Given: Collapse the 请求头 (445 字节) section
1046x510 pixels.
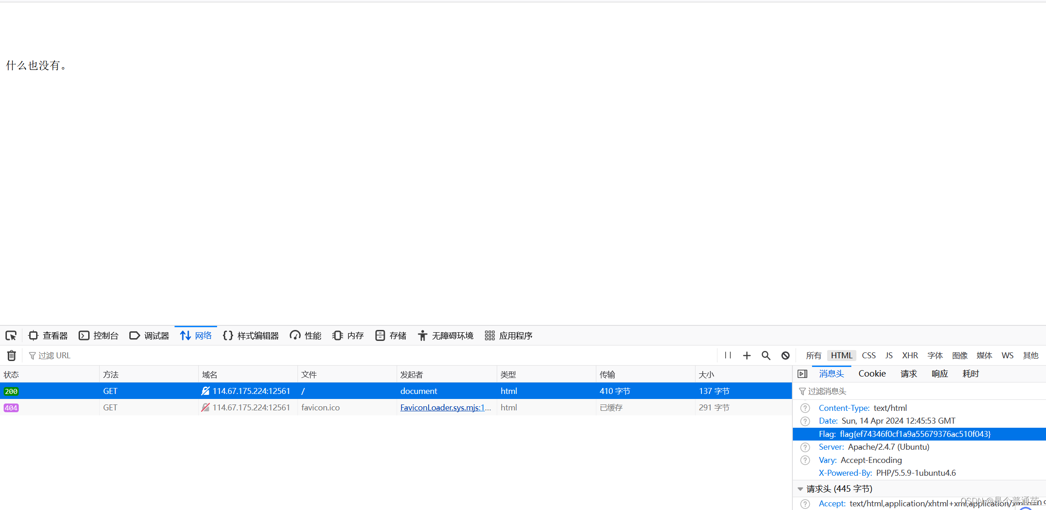Looking at the screenshot, I should (x=800, y=489).
